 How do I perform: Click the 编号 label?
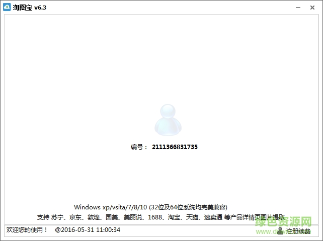point(137,147)
